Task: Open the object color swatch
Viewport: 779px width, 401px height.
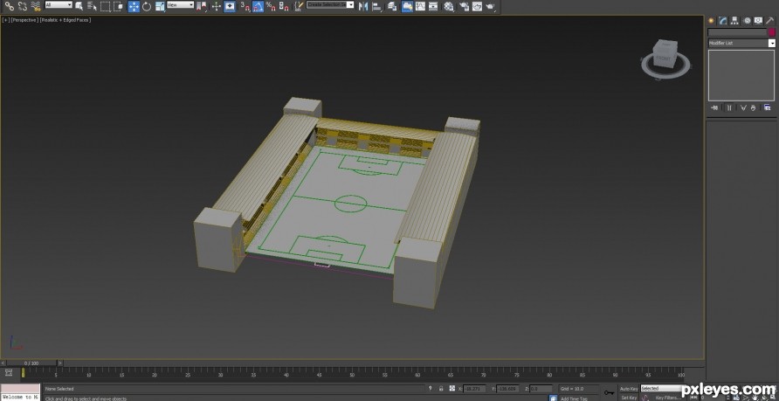Action: pos(772,31)
